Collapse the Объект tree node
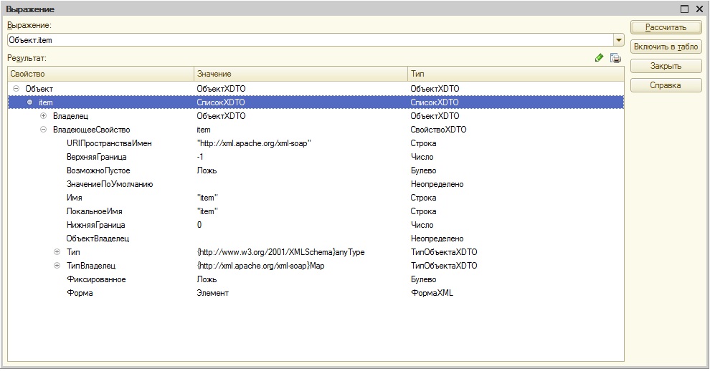710x371 pixels. pos(16,89)
